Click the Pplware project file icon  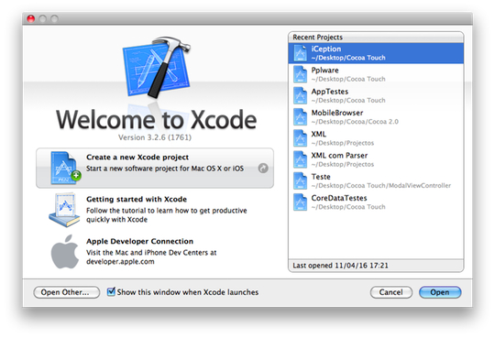[x=300, y=74]
